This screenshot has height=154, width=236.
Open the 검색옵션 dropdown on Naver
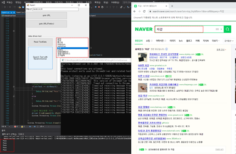pyautogui.click(x=229, y=41)
